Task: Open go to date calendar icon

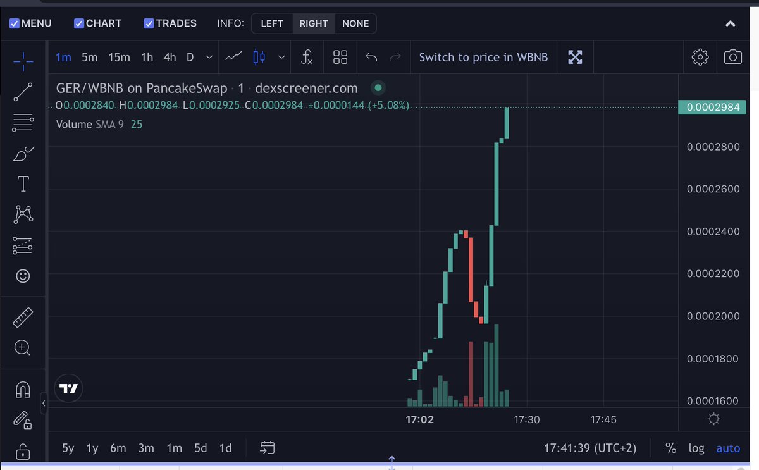Action: 268,448
